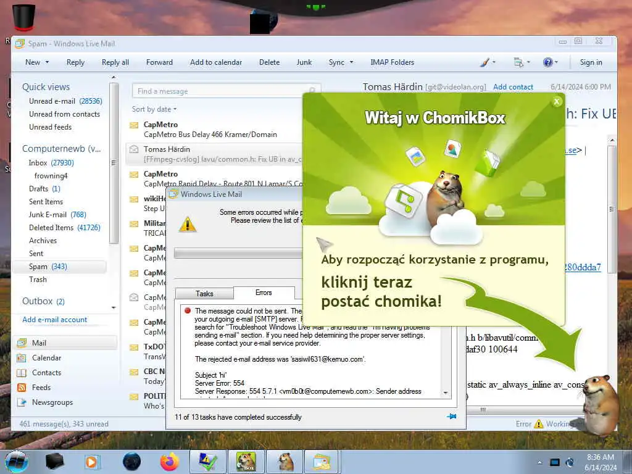
Task: Launch Firefox from the taskbar
Action: pos(170,462)
